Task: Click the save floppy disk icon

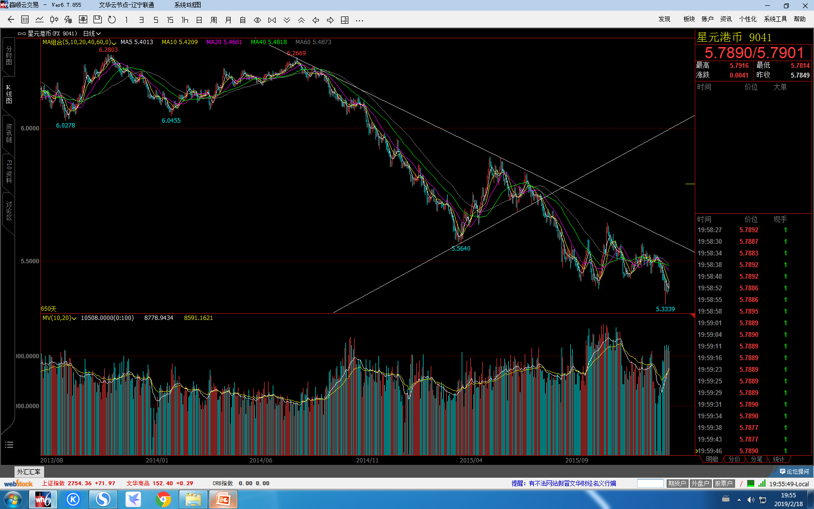Action: coord(97,20)
